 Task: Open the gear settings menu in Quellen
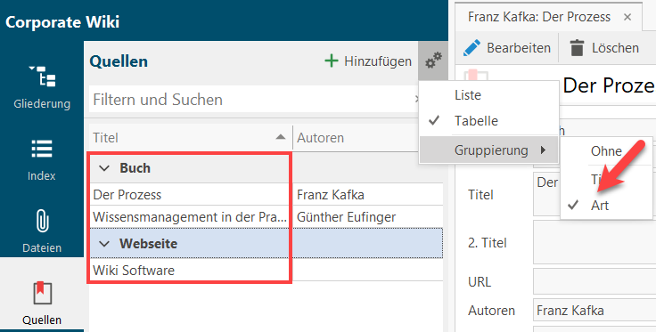point(433,61)
